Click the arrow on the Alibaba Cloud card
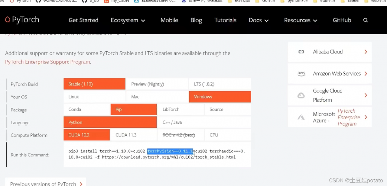Screen dimensions: 387x186 pyautogui.click(x=366, y=52)
